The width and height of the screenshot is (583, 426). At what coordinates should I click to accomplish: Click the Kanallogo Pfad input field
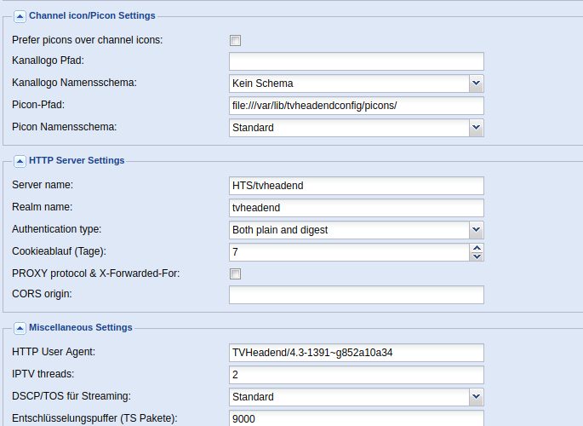[x=357, y=61]
